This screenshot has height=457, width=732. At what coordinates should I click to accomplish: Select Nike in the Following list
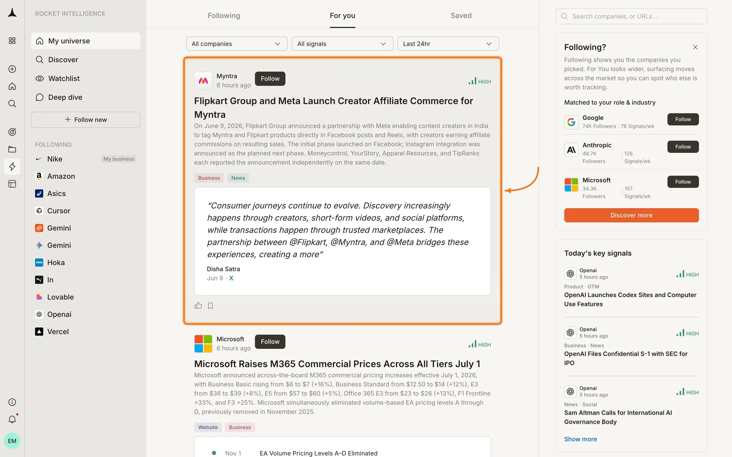click(86, 159)
